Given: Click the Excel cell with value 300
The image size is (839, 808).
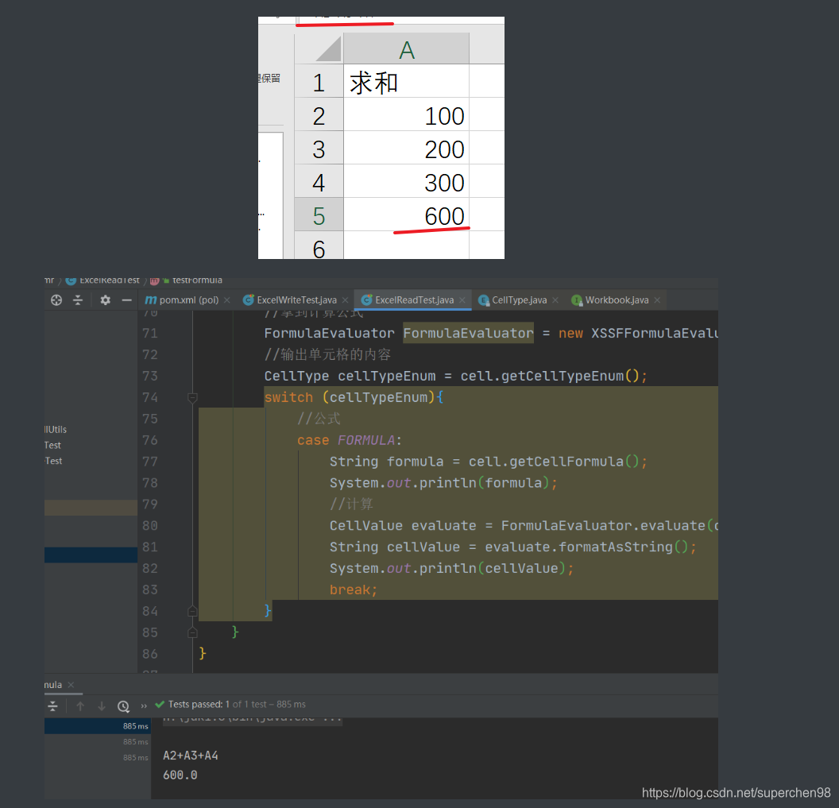Looking at the screenshot, I should (x=406, y=181).
